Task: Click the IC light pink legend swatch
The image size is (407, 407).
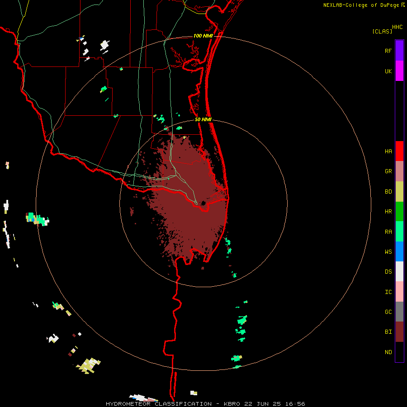Action: tap(399, 292)
